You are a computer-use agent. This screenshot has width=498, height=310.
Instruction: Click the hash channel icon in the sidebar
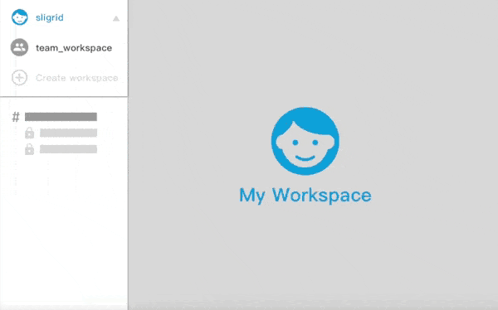pyautogui.click(x=16, y=117)
